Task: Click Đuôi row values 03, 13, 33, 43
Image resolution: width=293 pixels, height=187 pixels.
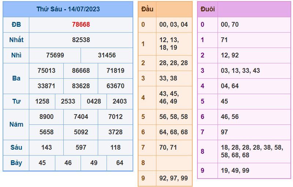Action: [x=240, y=71]
